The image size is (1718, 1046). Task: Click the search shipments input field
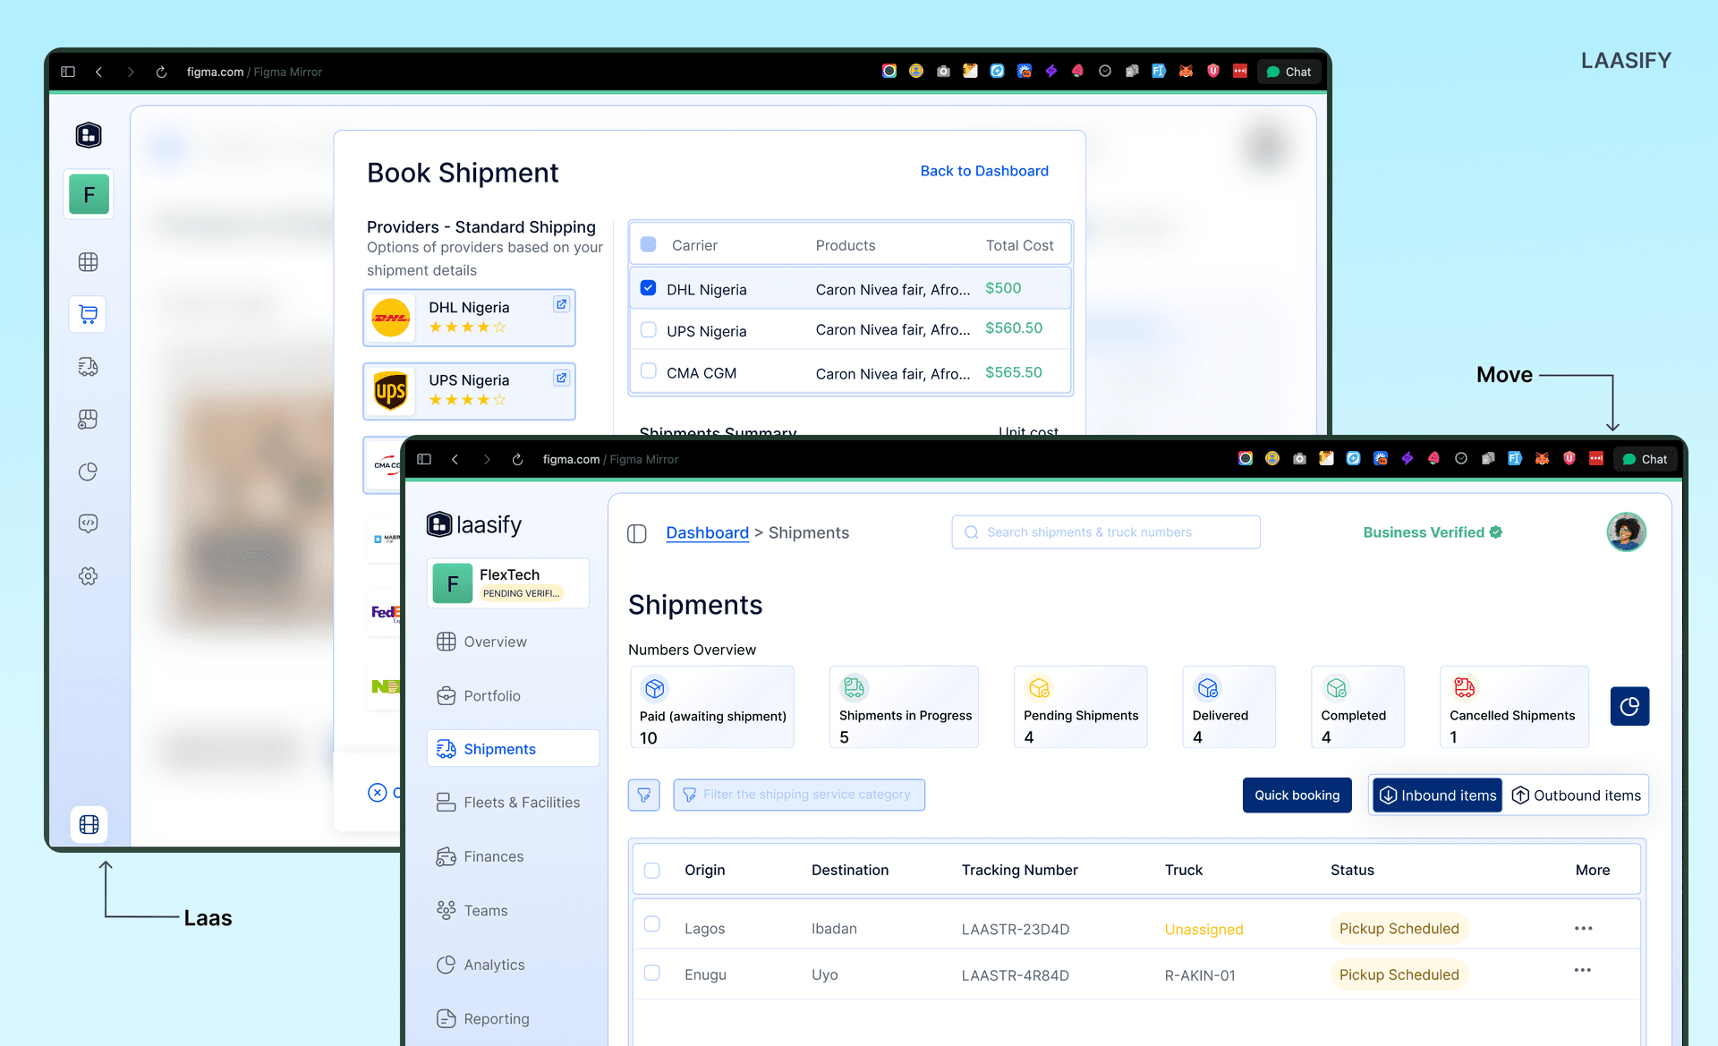[1106, 532]
